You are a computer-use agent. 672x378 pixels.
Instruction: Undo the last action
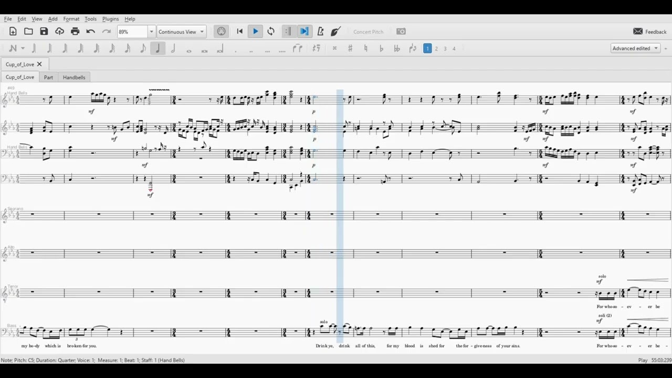click(x=90, y=31)
